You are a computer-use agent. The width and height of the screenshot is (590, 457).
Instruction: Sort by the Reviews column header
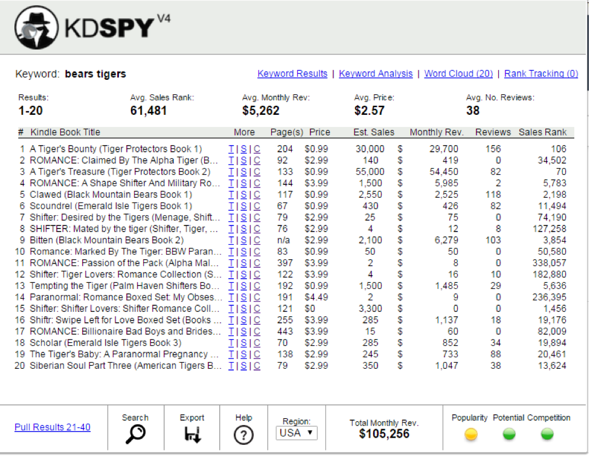[x=493, y=132]
